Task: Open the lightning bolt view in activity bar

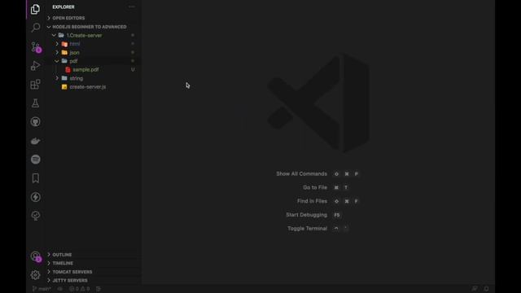Action: point(35,197)
